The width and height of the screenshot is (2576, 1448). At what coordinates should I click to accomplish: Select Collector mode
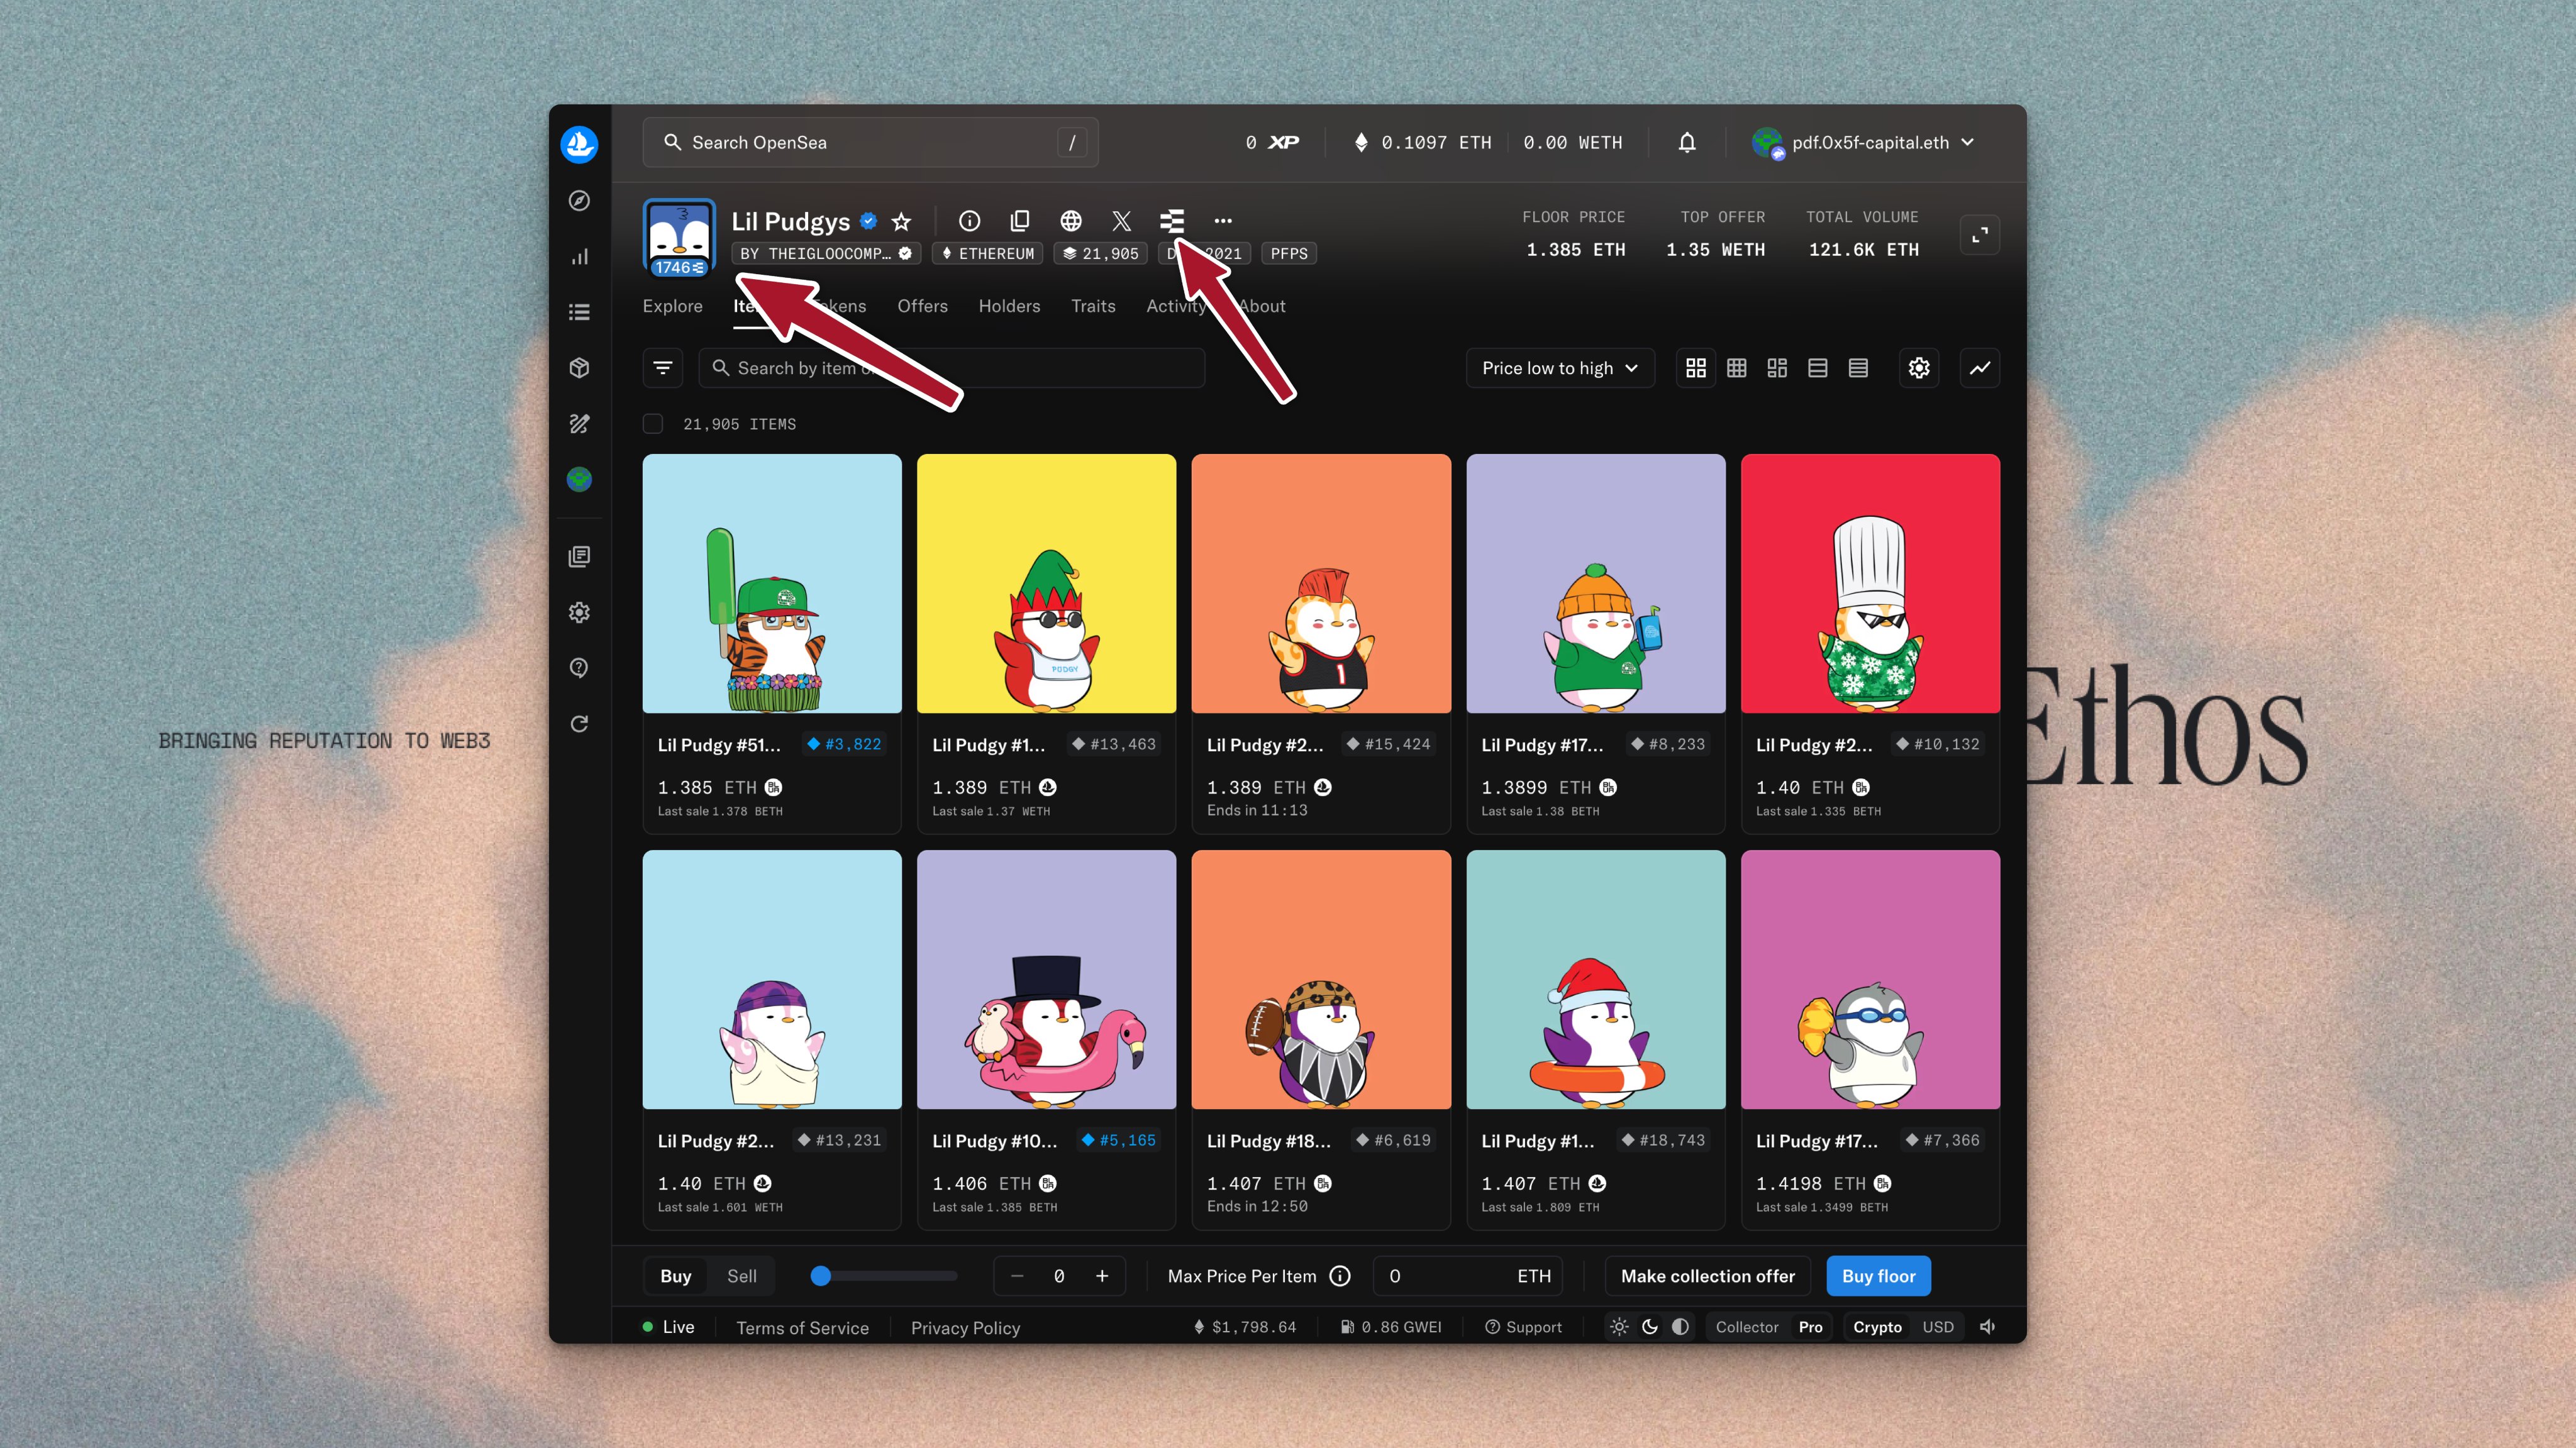(1747, 1327)
